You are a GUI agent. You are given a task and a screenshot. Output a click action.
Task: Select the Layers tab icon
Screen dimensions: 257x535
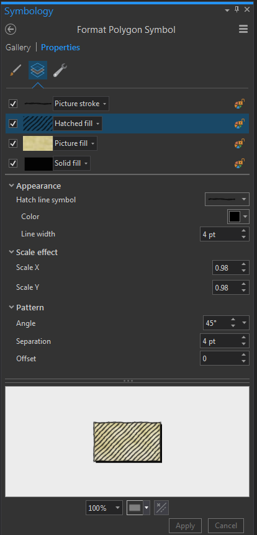(x=37, y=70)
